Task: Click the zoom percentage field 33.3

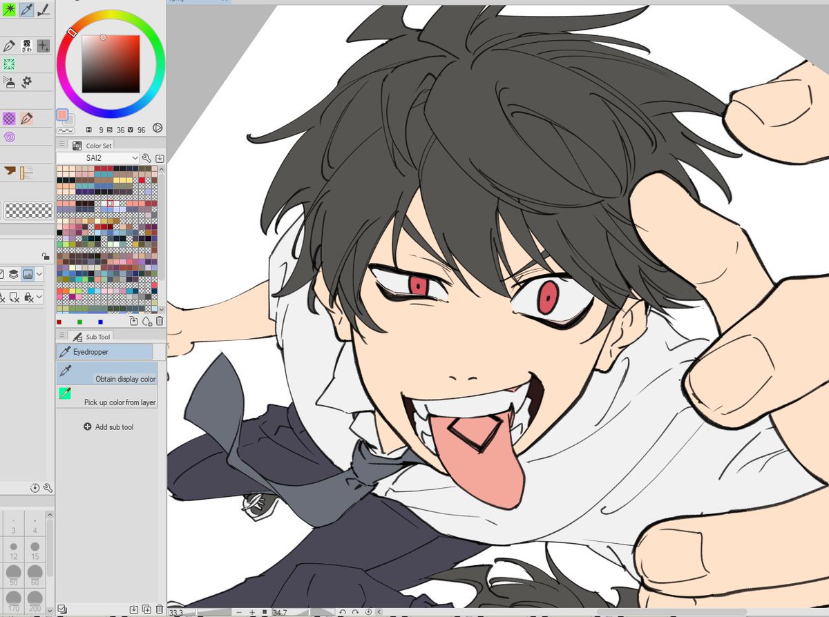Action: pyautogui.click(x=176, y=612)
